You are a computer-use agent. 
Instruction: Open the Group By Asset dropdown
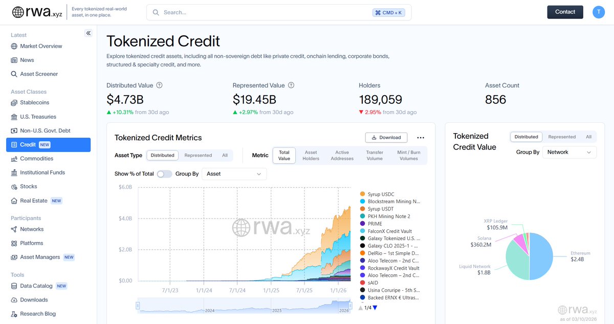[234, 174]
